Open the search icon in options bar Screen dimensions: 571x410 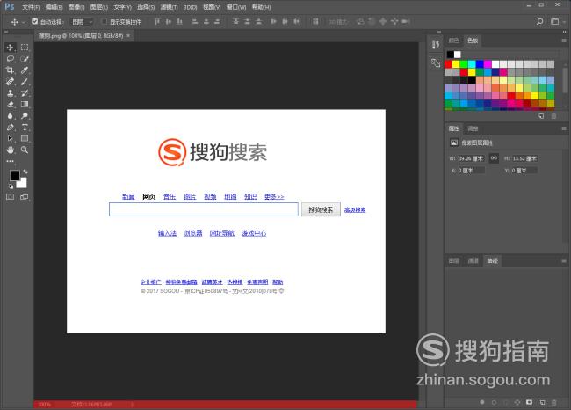click(x=539, y=21)
